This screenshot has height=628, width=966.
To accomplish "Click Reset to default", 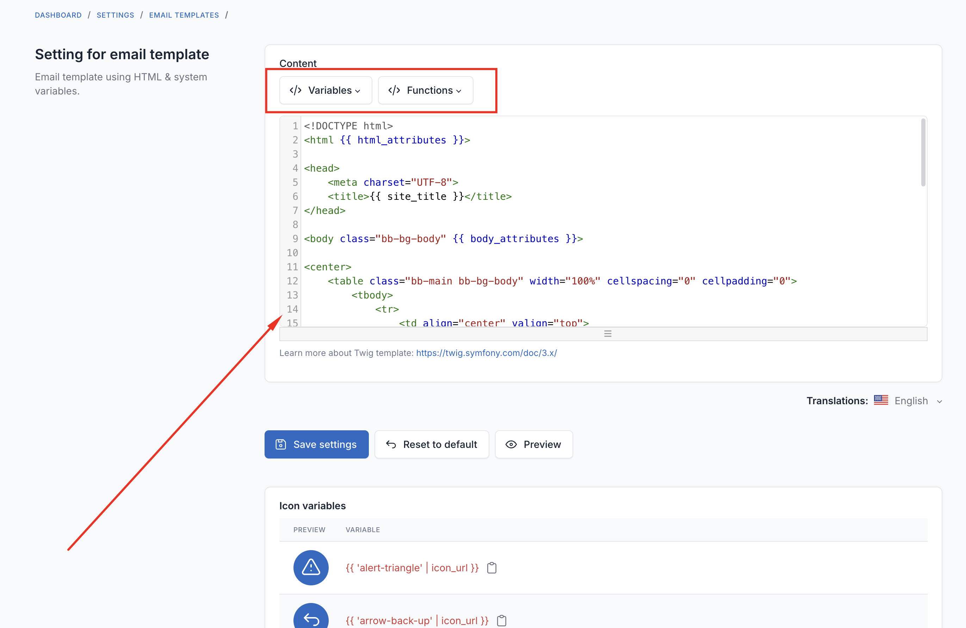I will (x=432, y=444).
